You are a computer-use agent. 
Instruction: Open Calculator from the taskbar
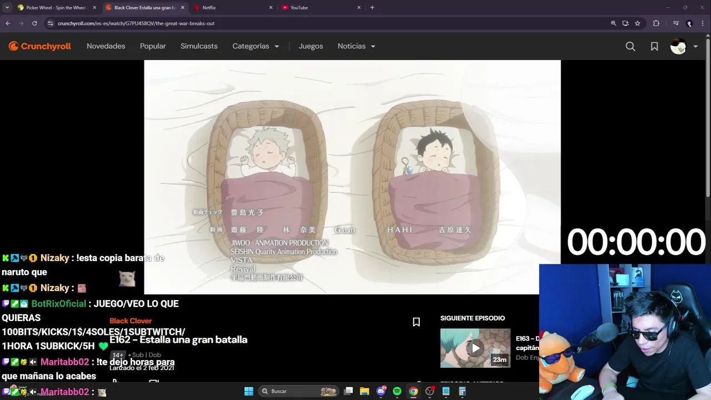point(462,391)
